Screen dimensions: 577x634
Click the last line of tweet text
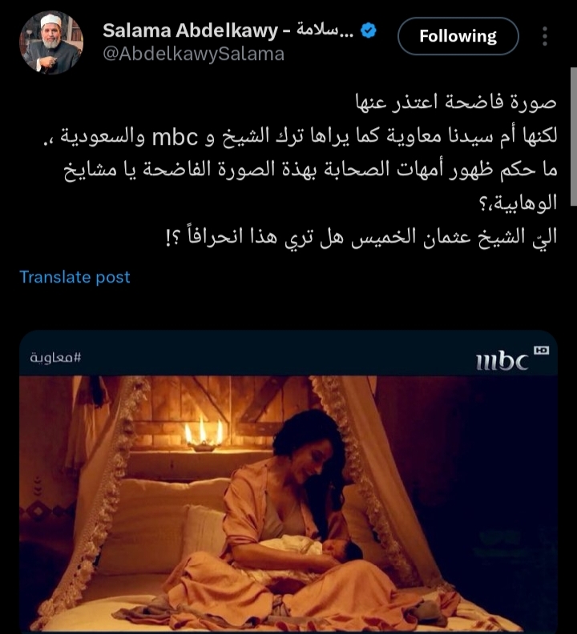click(361, 237)
